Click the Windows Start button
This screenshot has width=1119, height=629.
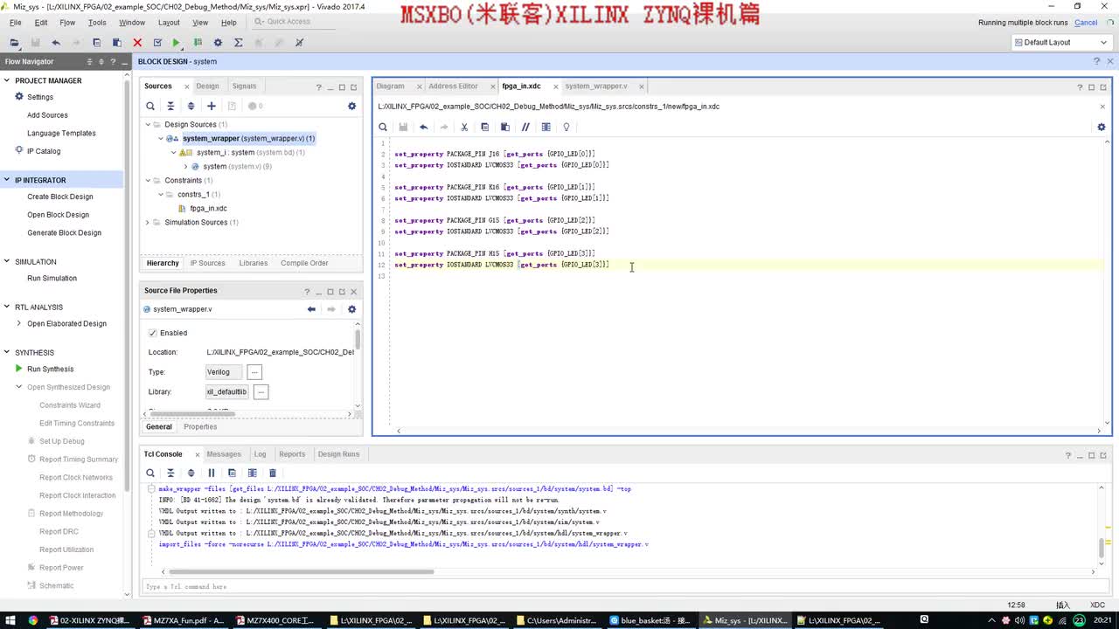(x=10, y=620)
